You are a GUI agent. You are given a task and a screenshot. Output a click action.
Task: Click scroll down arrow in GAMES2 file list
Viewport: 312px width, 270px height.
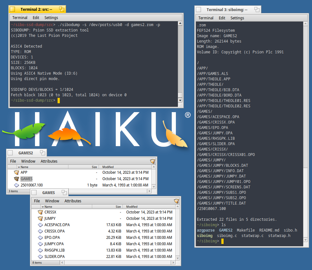[x=154, y=186]
